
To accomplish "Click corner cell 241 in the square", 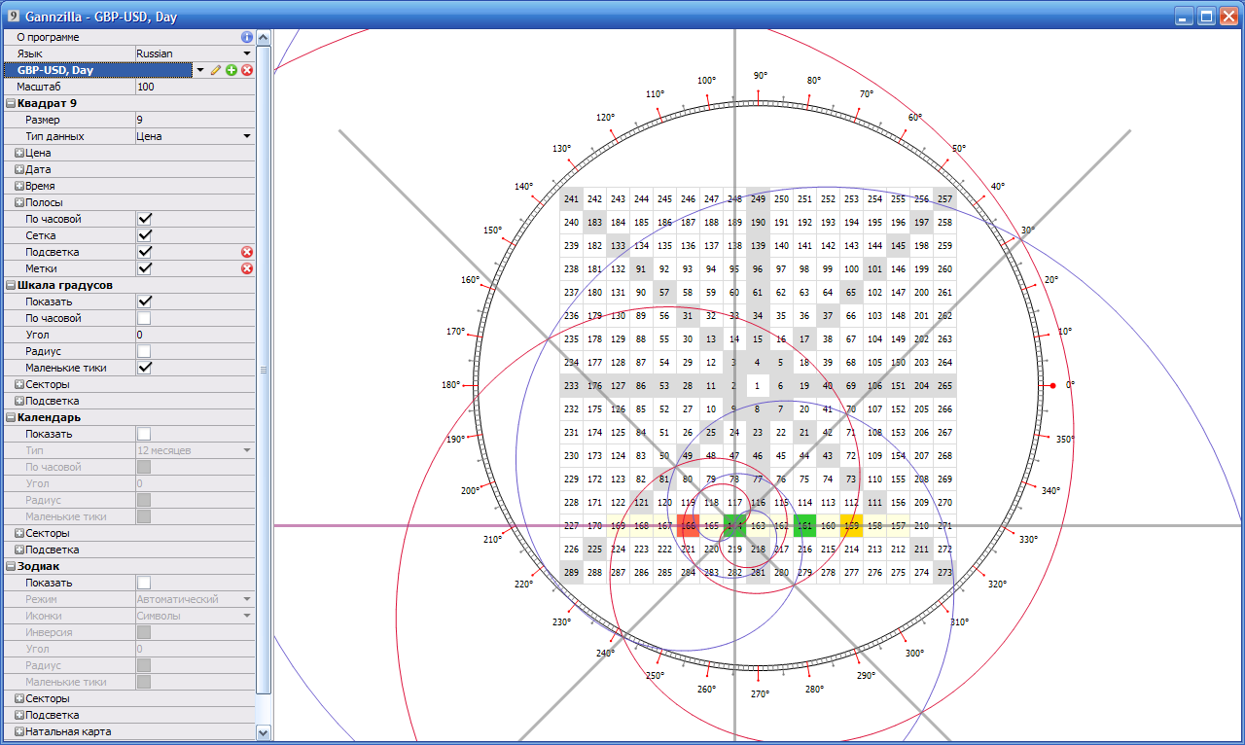I will [x=571, y=199].
